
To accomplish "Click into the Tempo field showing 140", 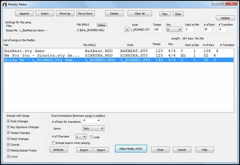I will click(157, 29).
